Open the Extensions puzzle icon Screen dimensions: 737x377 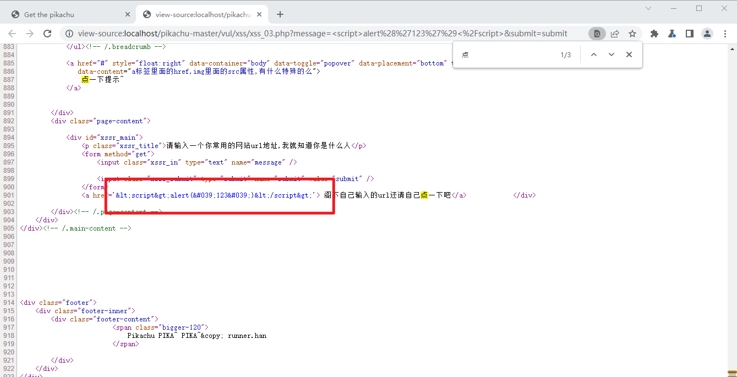click(x=654, y=34)
